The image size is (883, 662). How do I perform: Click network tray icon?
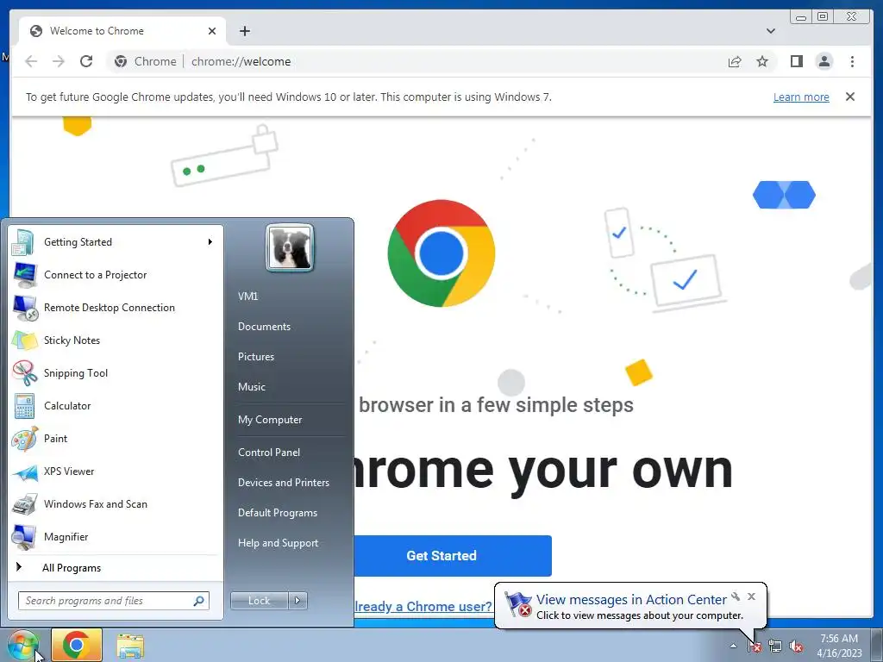pyautogui.click(x=775, y=646)
